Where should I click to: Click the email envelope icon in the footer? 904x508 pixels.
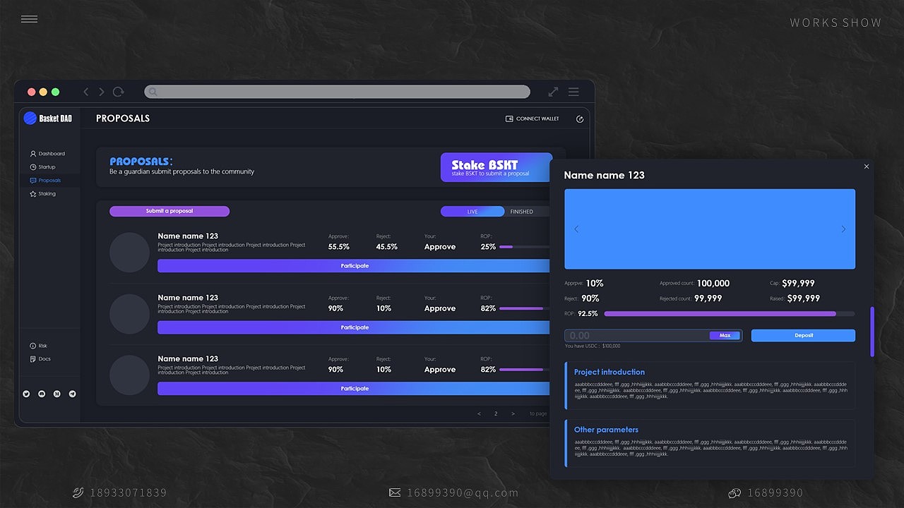coord(395,492)
